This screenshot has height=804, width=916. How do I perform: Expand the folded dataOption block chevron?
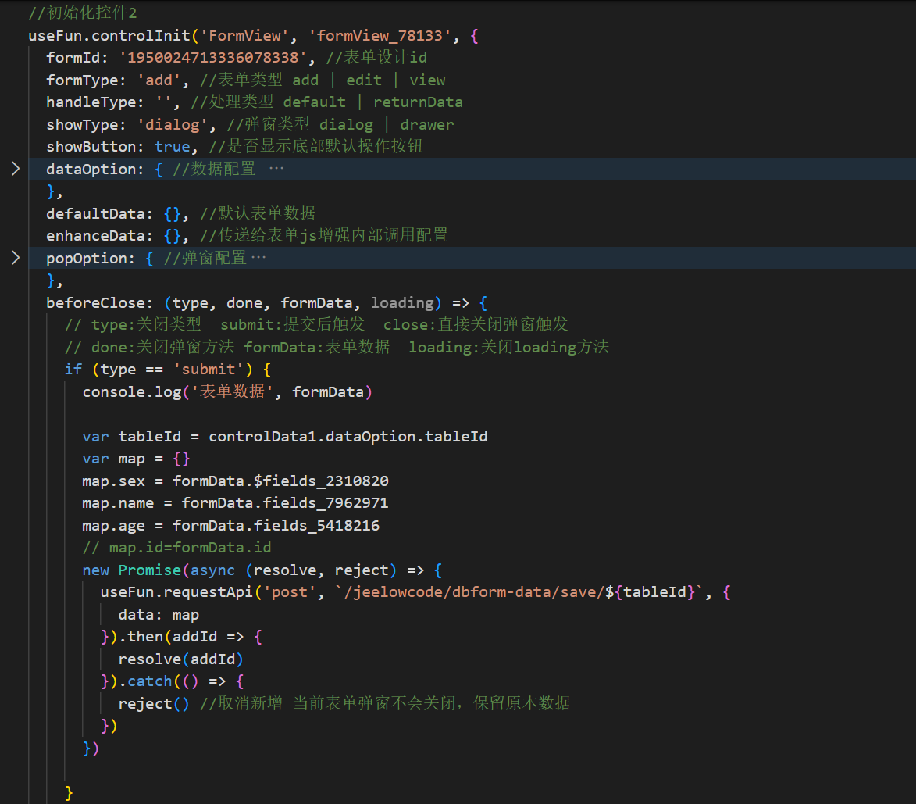point(16,169)
